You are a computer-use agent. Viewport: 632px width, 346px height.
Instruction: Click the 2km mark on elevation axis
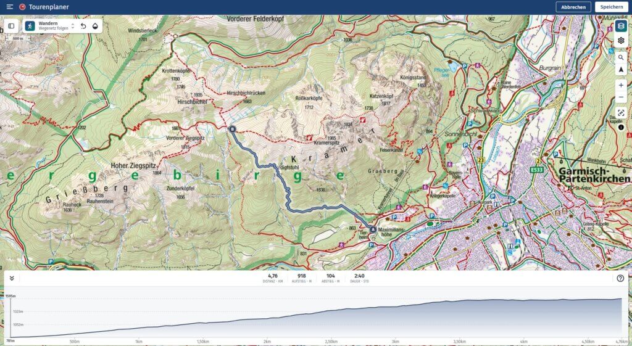[267, 342]
